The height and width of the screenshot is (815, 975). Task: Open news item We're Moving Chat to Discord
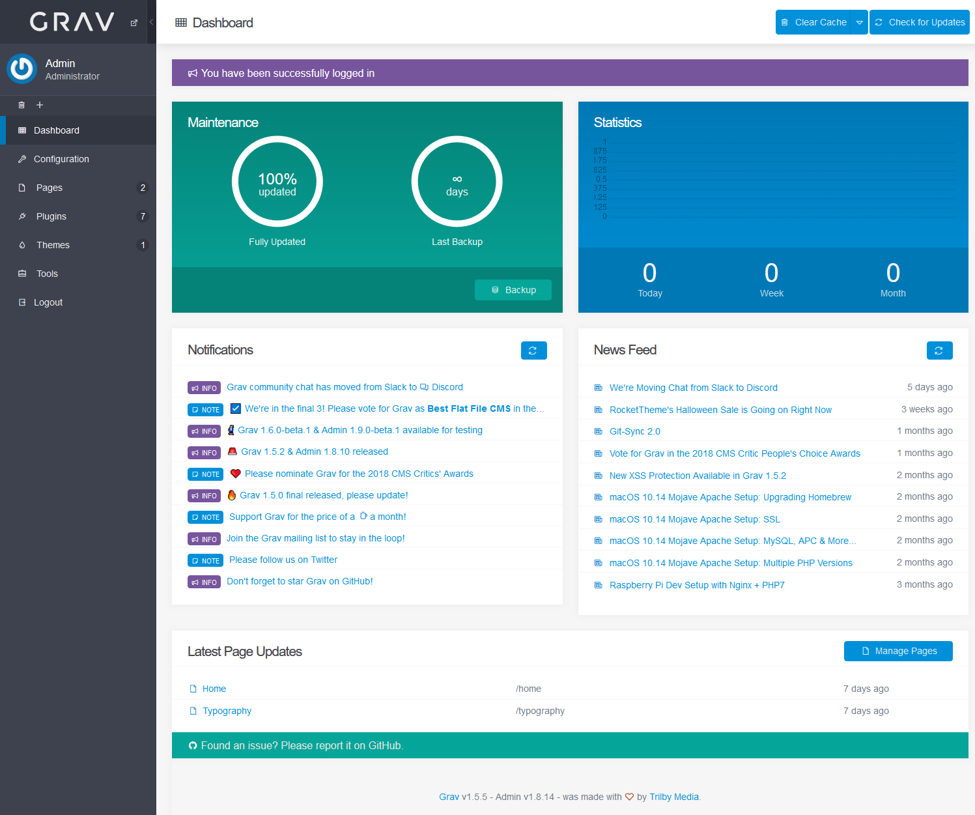point(694,388)
